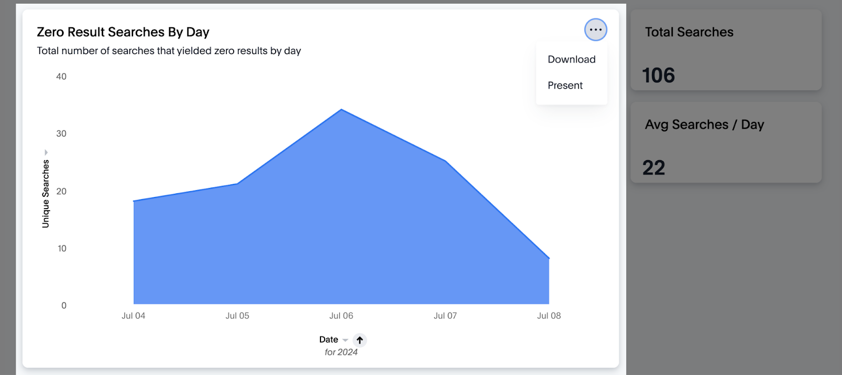Toggle the ascending sort arrow beside Date
The image size is (842, 375).
tap(360, 340)
